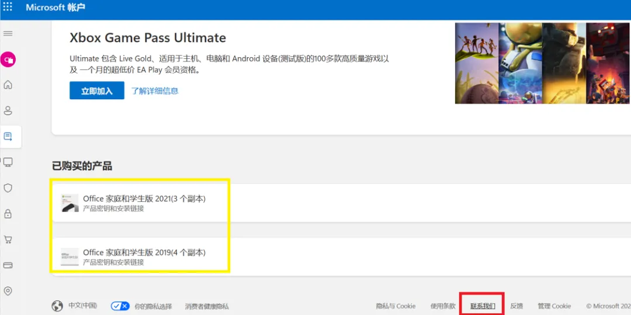
Task: Open 使用条款 footer link
Action: (x=443, y=306)
